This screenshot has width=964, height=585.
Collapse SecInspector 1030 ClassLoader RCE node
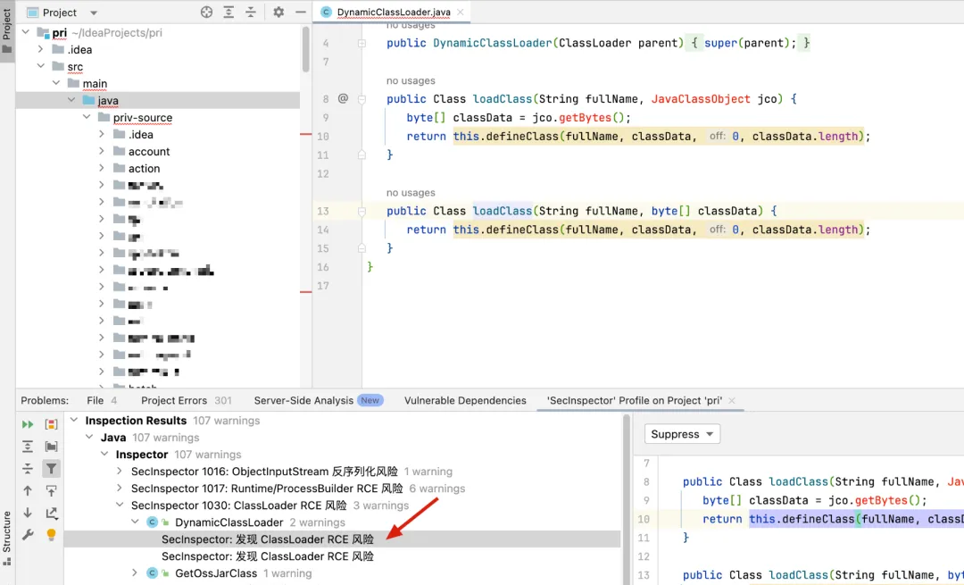click(120, 505)
